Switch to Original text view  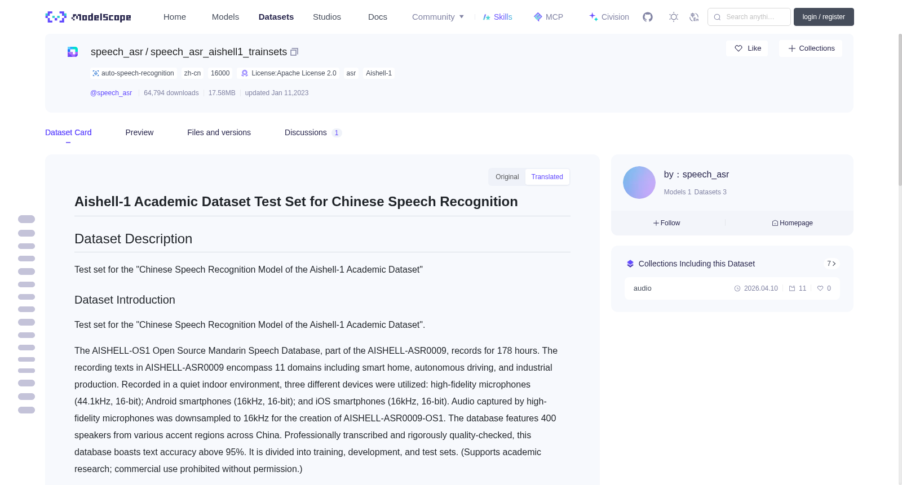pyautogui.click(x=507, y=177)
